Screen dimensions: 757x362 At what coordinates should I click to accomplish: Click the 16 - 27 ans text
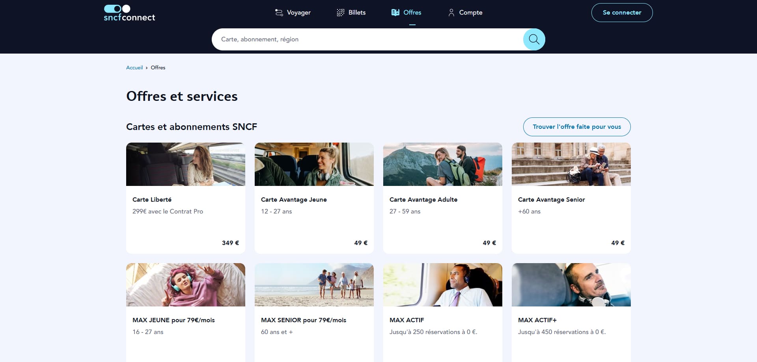click(148, 332)
